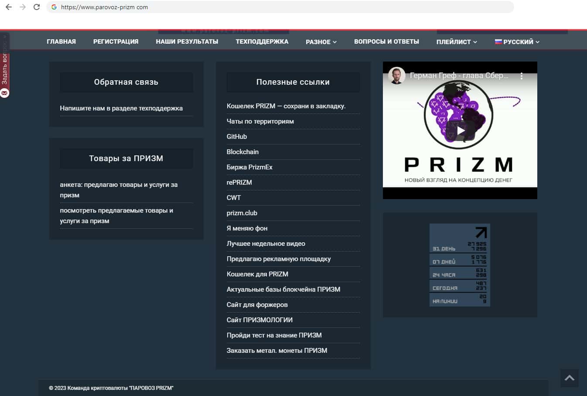The height and width of the screenshot is (396, 587).
Task: Go to НАШИ РЕЗУЛЬТАТЫ
Action: [187, 41]
